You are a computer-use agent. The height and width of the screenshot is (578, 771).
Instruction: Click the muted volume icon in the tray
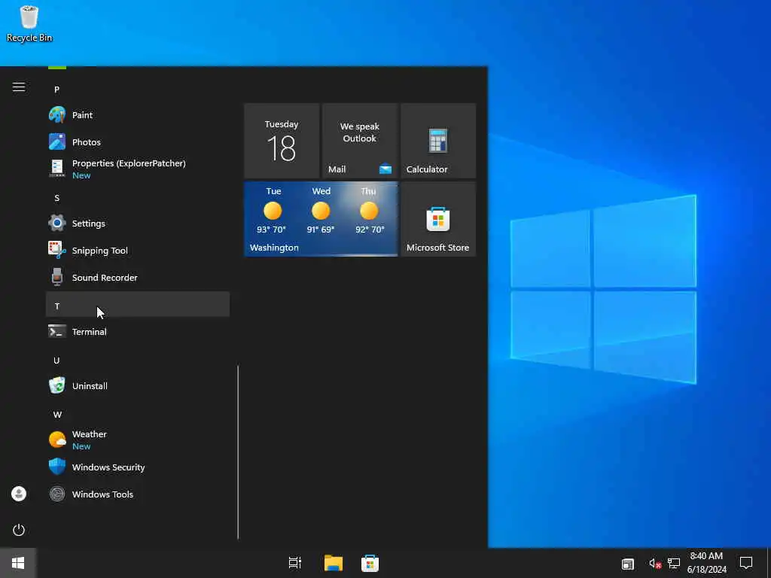click(x=655, y=564)
